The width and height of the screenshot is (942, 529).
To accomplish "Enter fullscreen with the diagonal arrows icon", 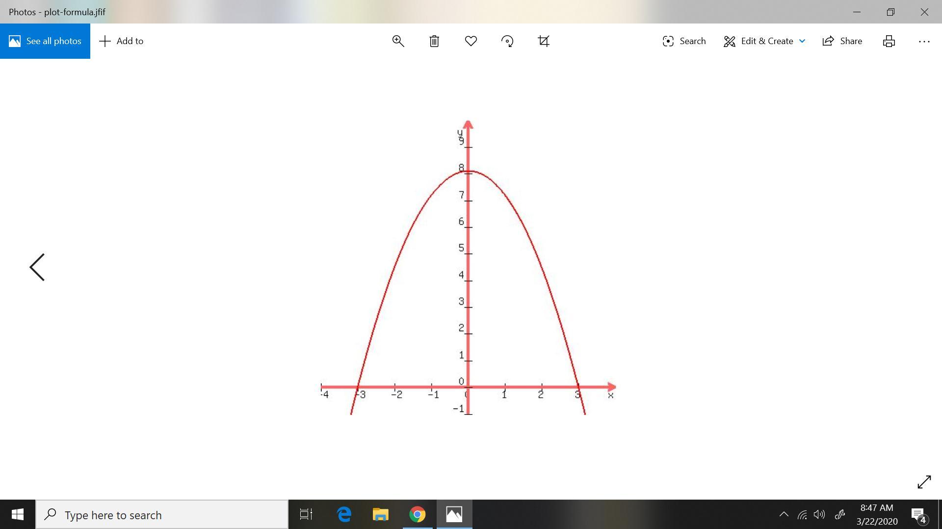I will 924,482.
